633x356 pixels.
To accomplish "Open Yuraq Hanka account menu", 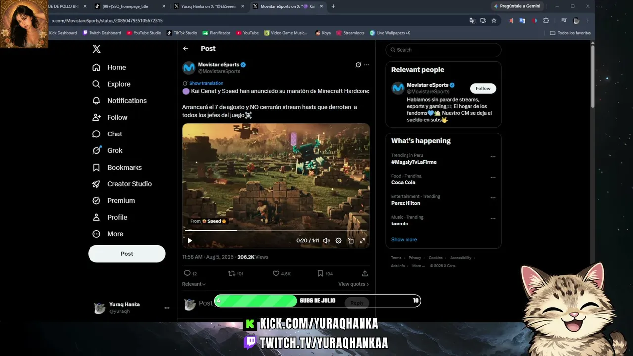I will (x=132, y=308).
